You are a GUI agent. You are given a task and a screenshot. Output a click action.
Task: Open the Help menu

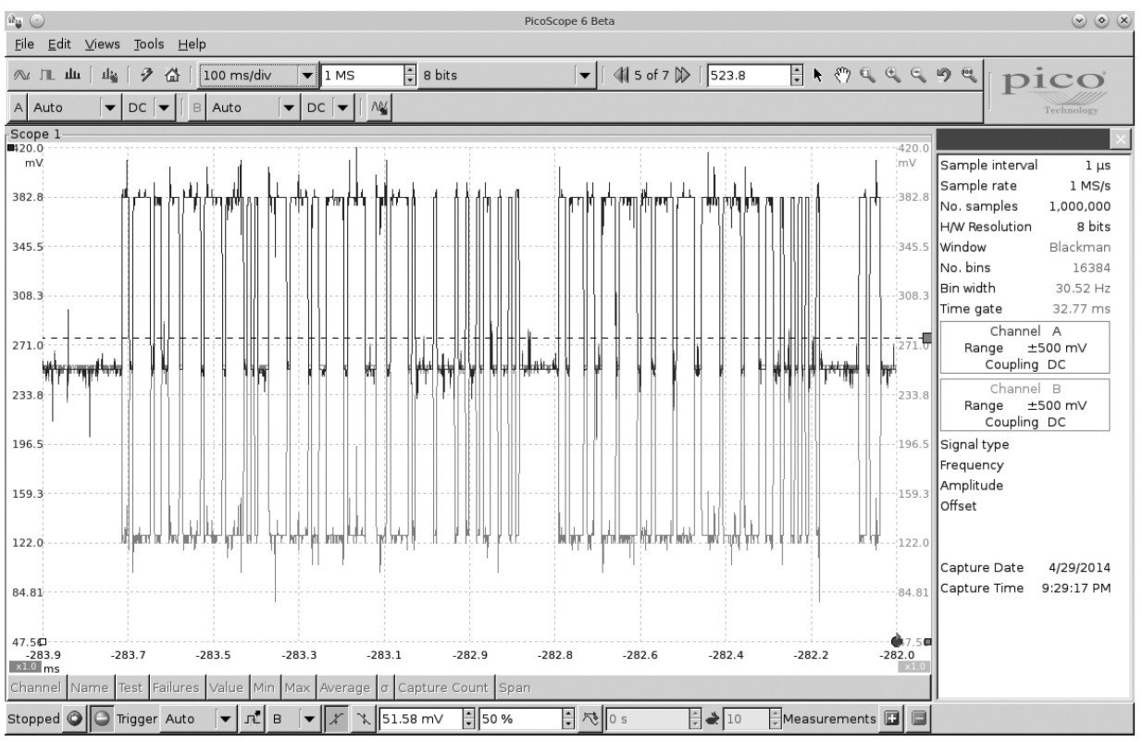click(x=192, y=43)
